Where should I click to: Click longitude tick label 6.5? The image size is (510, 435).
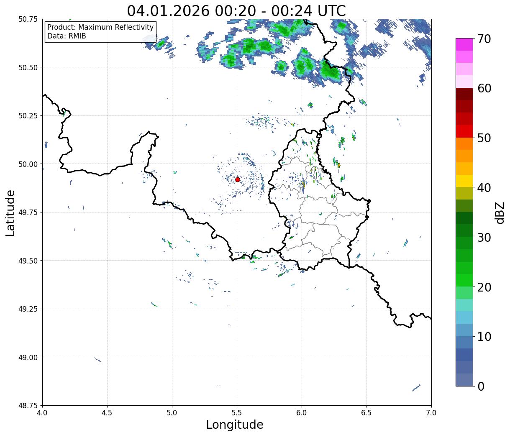coord(366,412)
